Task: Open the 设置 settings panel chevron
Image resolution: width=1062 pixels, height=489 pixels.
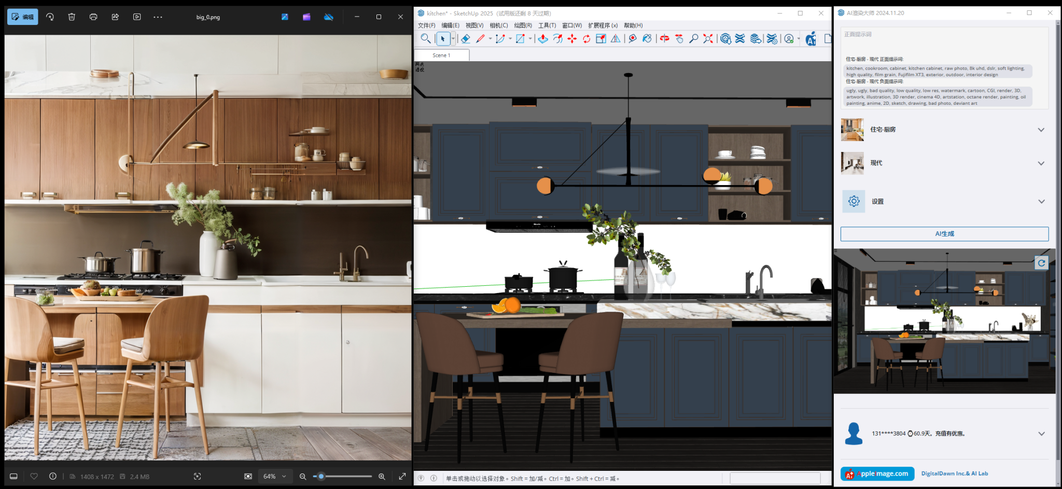Action: (1041, 201)
